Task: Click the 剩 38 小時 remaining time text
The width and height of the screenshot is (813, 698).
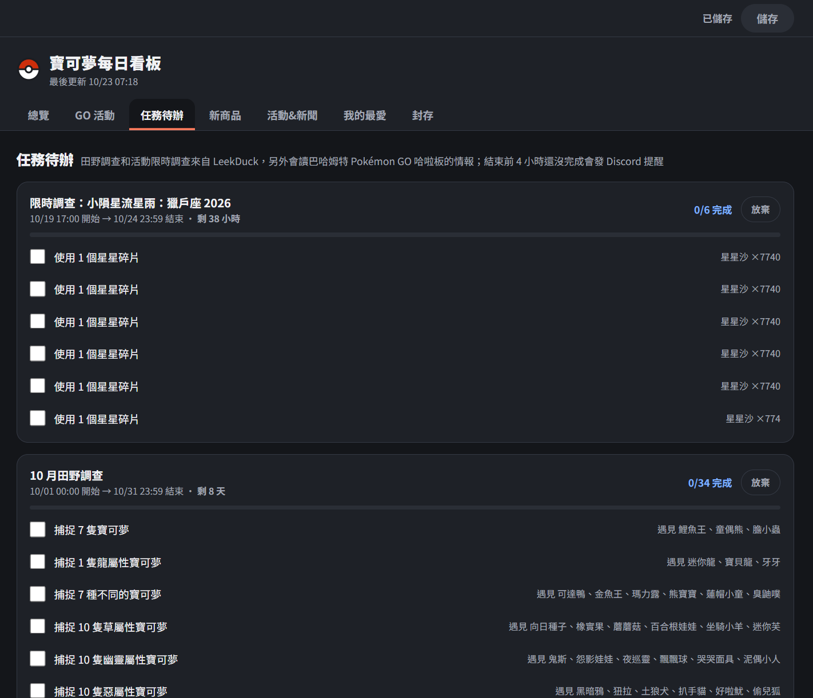Action: [x=218, y=219]
